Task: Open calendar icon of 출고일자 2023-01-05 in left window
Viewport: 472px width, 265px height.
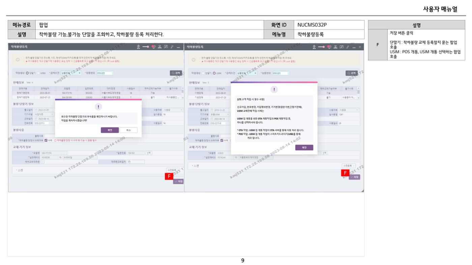Action: (36, 110)
